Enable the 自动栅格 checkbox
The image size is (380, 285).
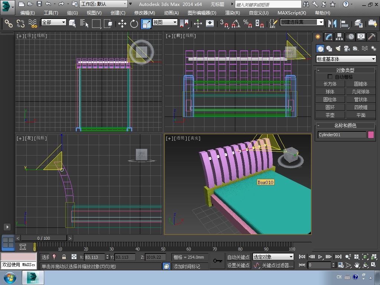click(330, 77)
